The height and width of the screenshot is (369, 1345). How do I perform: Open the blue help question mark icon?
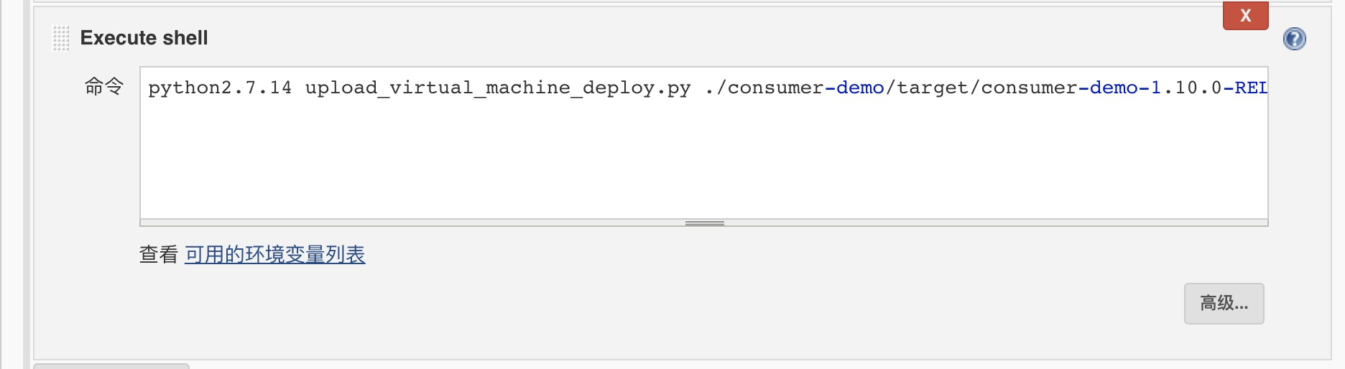1294,39
